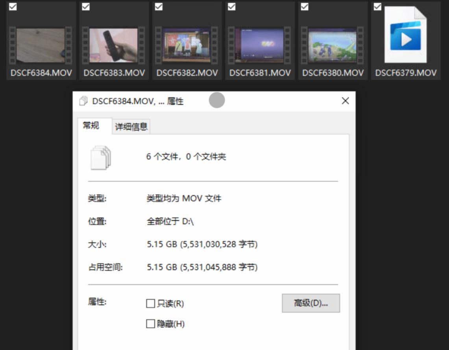Enable the 隐藏(H) hidden attribute checkbox
Screen dimensions: 449x350
pyautogui.click(x=150, y=324)
